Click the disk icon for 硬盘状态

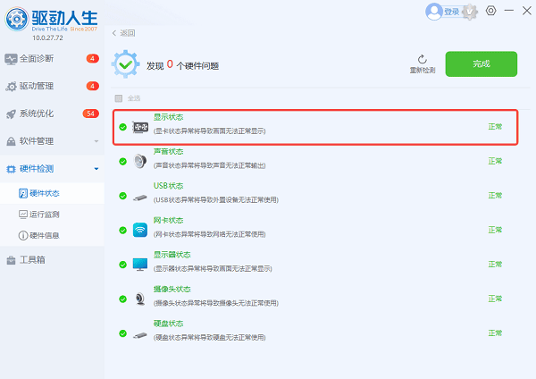coord(140,335)
